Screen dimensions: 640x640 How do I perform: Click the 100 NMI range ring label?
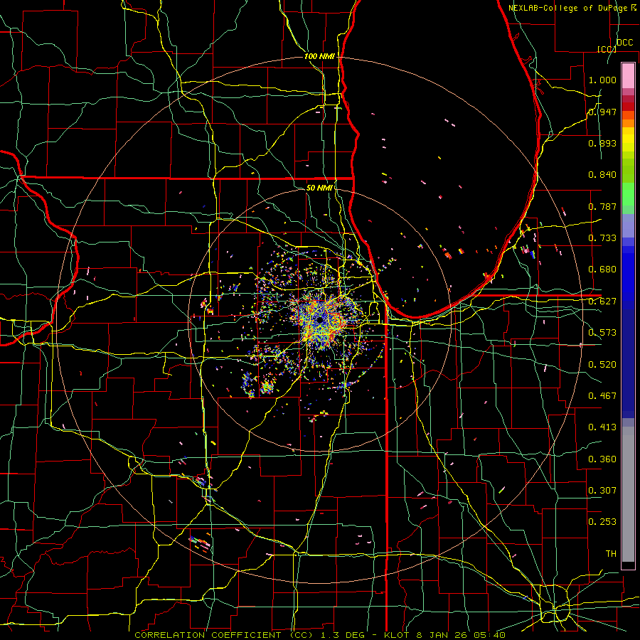click(x=319, y=56)
